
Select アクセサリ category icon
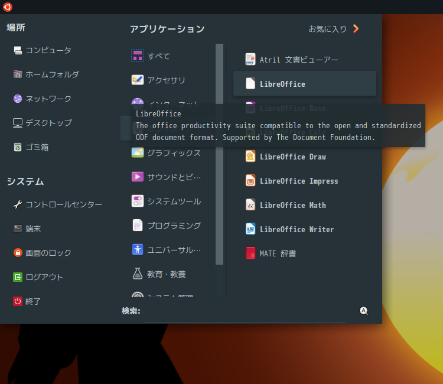(x=138, y=80)
